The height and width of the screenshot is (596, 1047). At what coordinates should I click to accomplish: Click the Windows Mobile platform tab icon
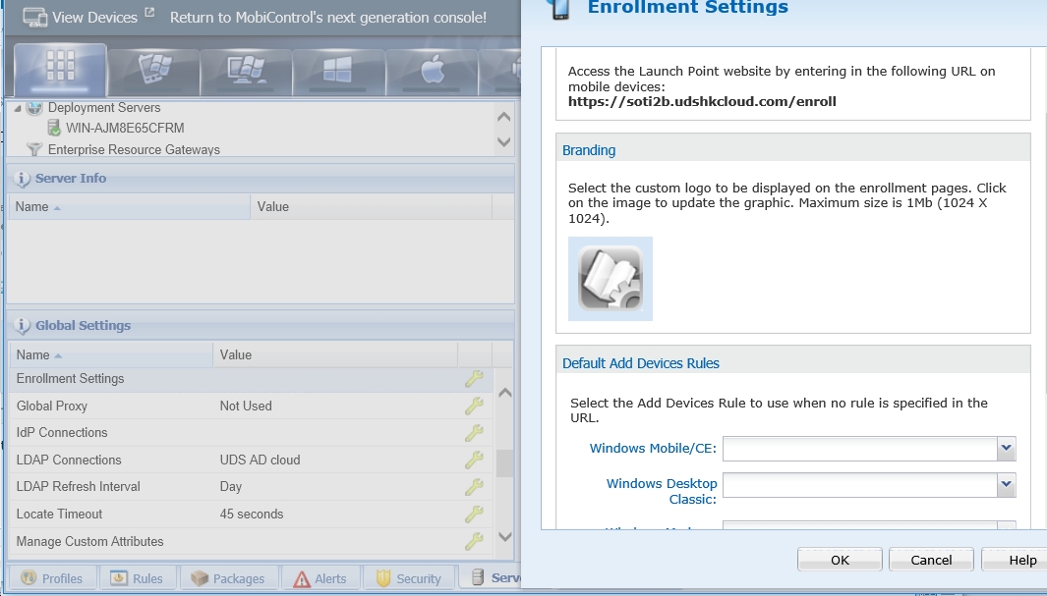pos(154,68)
